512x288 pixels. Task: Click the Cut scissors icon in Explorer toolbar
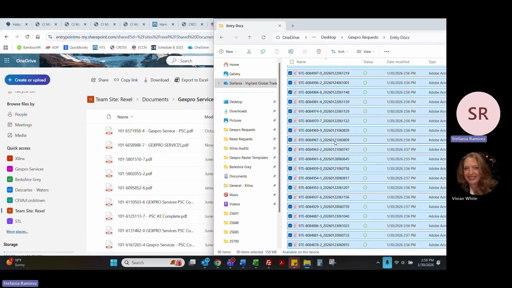pyautogui.click(x=249, y=51)
